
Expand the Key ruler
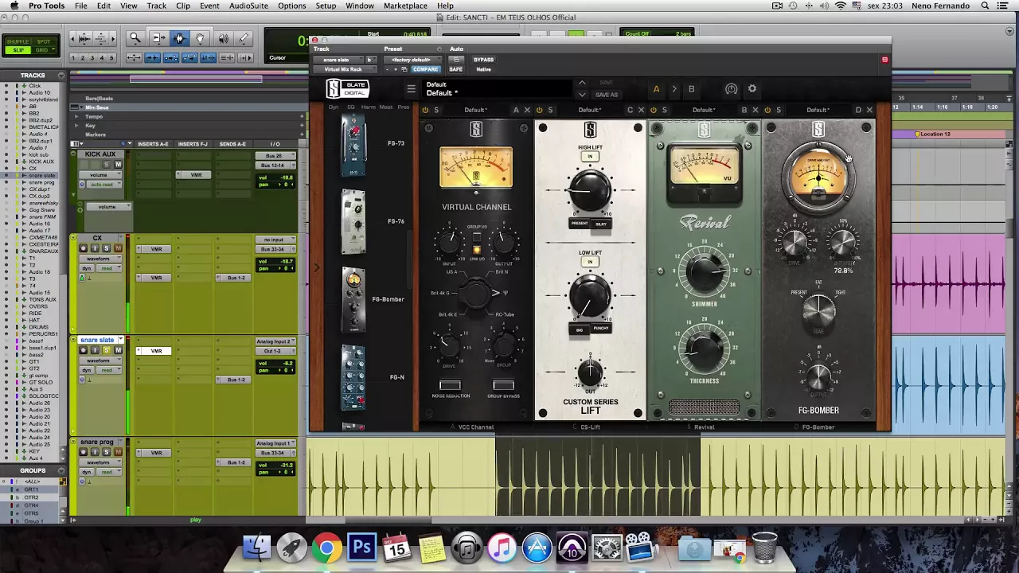pyautogui.click(x=76, y=126)
